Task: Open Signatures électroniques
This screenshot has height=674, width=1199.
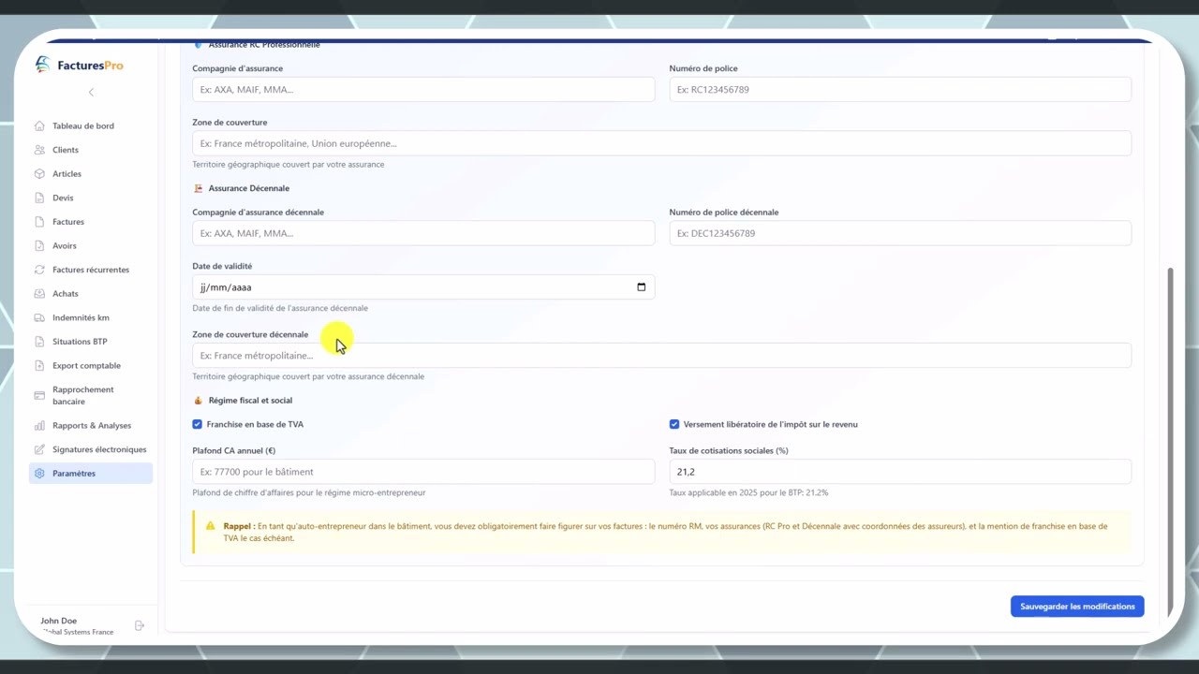Action: (x=90, y=449)
